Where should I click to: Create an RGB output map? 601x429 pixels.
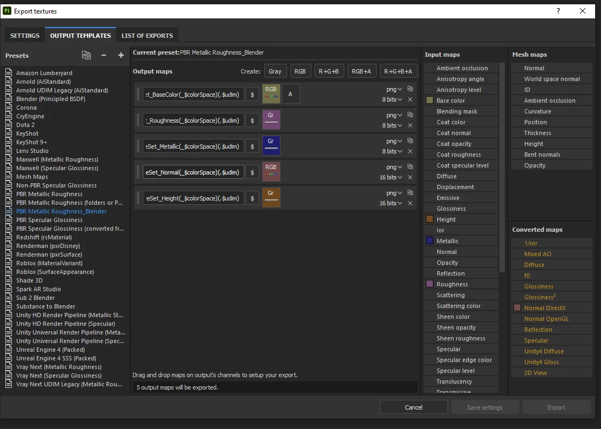300,71
